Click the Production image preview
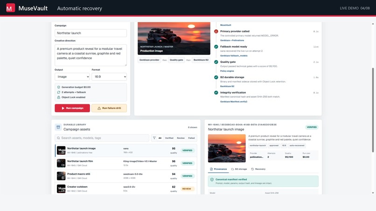The height and width of the screenshot is (211, 376). 174,38
